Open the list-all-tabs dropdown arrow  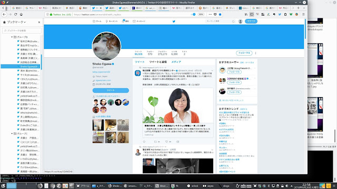point(304,8)
